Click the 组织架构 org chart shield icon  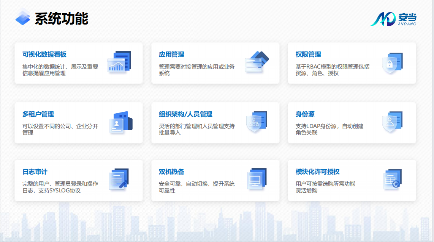point(257,122)
